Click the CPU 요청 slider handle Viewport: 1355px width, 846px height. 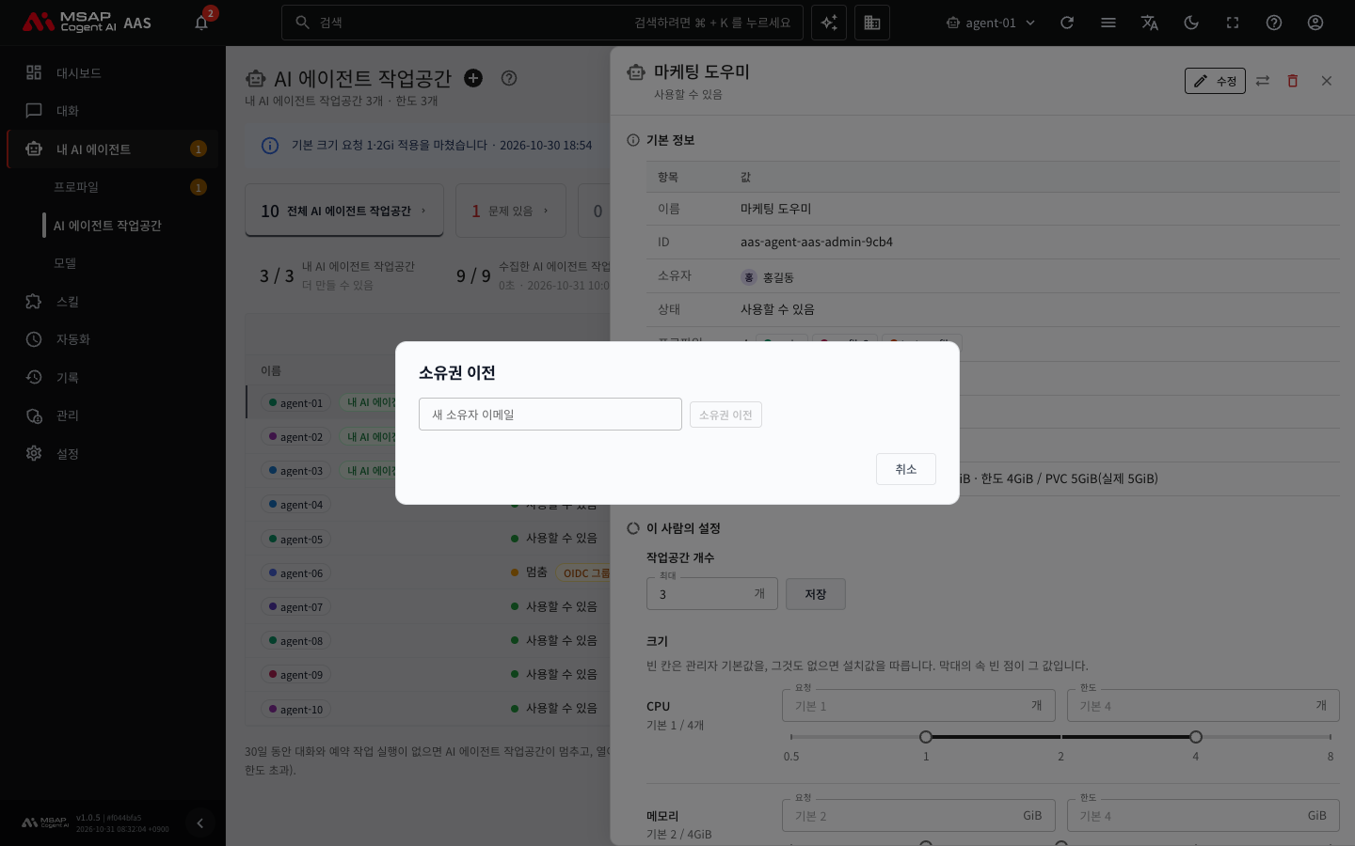coord(926,737)
